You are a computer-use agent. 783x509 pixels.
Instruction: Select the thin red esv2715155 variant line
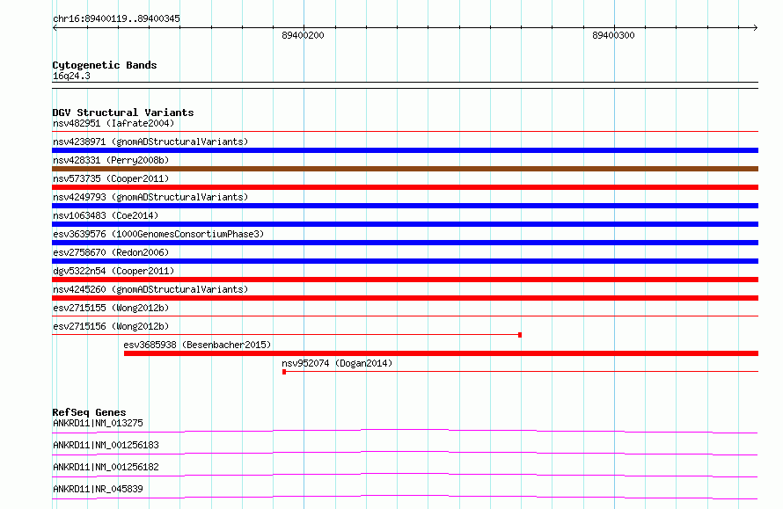tap(405, 316)
